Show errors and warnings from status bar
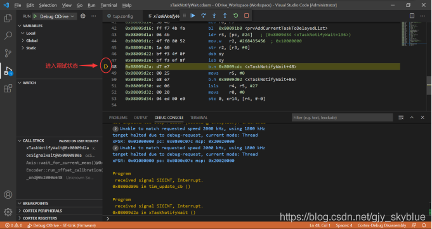Screen dimensions: 432x229 tap(13, 225)
